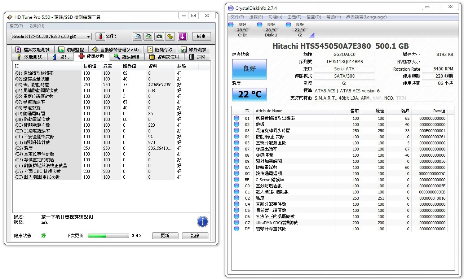This screenshot has height=279, width=464.
Task: Select the (0C) 開關電源次數 row
Action: pyautogui.click(x=111, y=125)
